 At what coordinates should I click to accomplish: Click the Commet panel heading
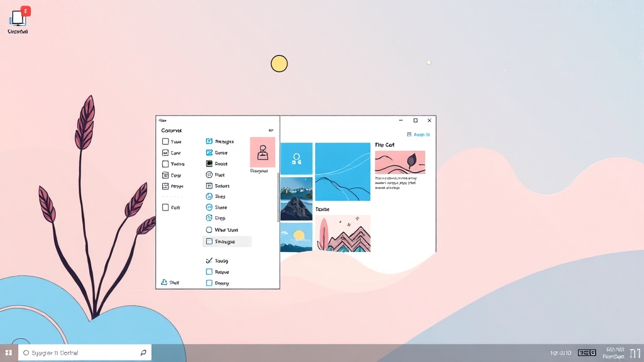click(171, 131)
